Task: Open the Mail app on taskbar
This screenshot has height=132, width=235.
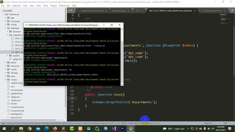Action: (x=38, y=129)
